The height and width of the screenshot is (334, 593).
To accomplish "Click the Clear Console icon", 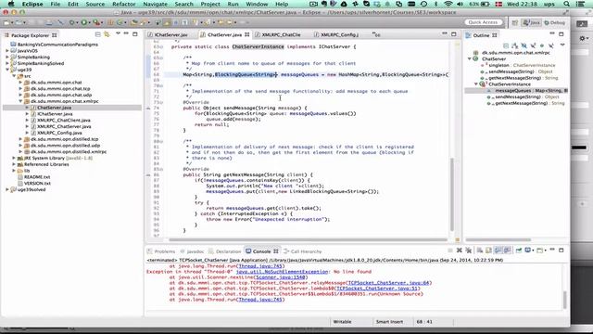I will point(480,250).
